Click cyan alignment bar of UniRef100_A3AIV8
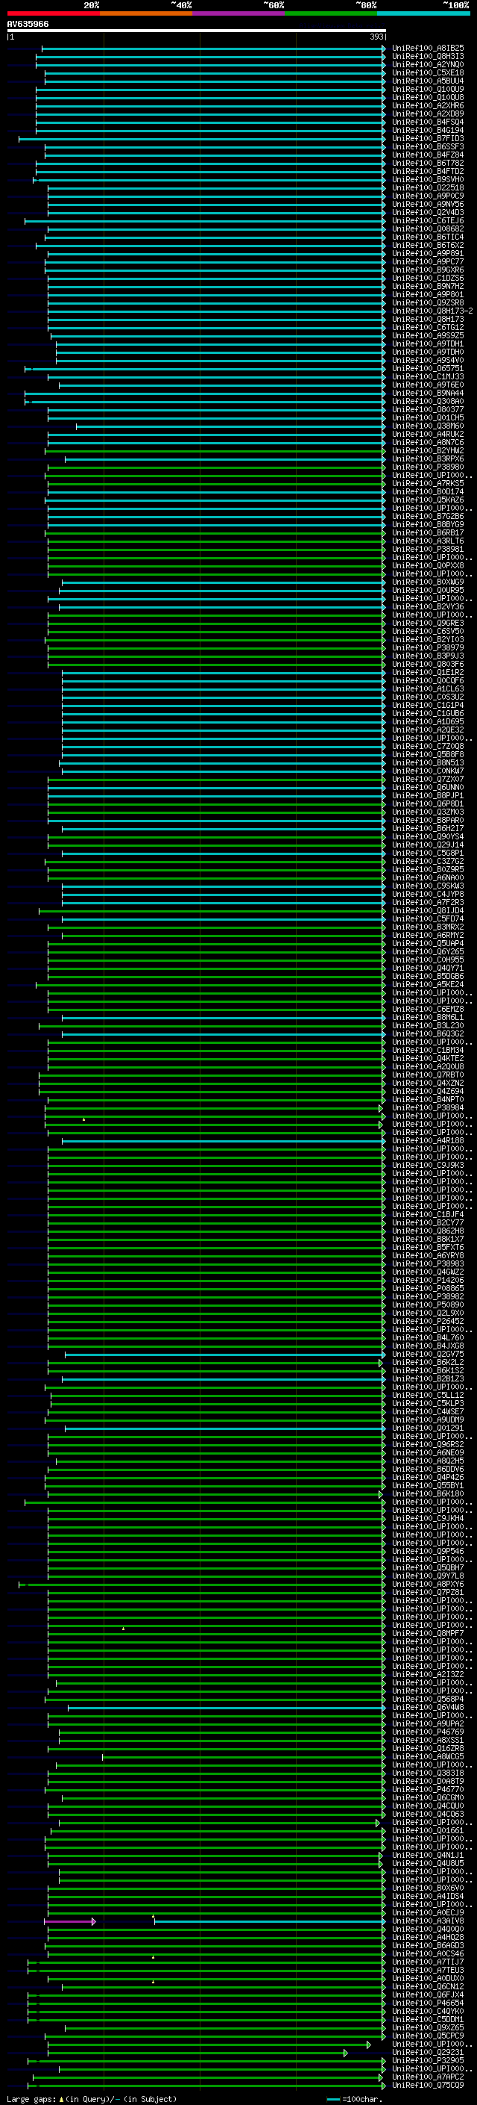477x2105 pixels. point(269,1922)
